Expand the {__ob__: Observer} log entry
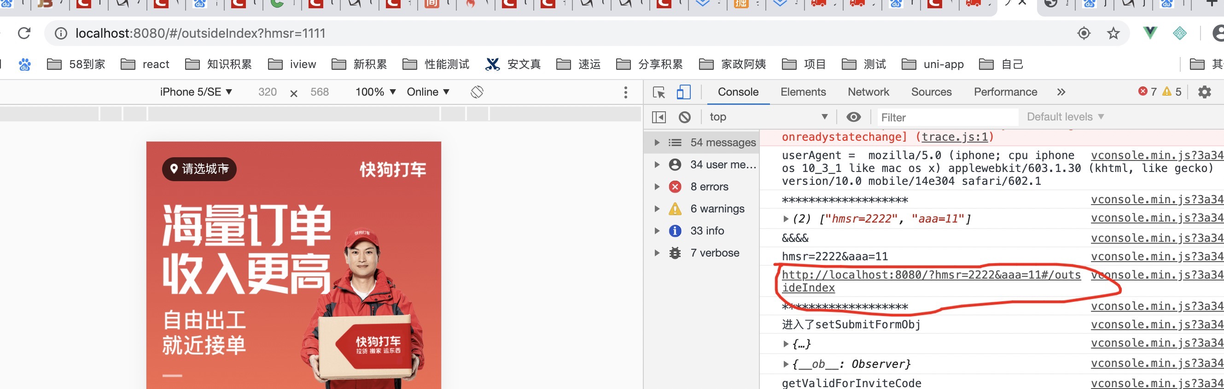Image resolution: width=1224 pixels, height=389 pixels. [x=786, y=364]
